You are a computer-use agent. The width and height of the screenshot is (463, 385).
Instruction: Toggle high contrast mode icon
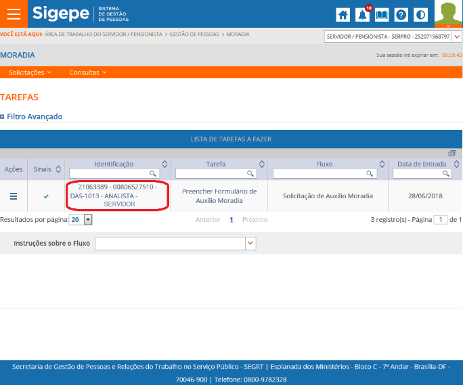click(420, 14)
